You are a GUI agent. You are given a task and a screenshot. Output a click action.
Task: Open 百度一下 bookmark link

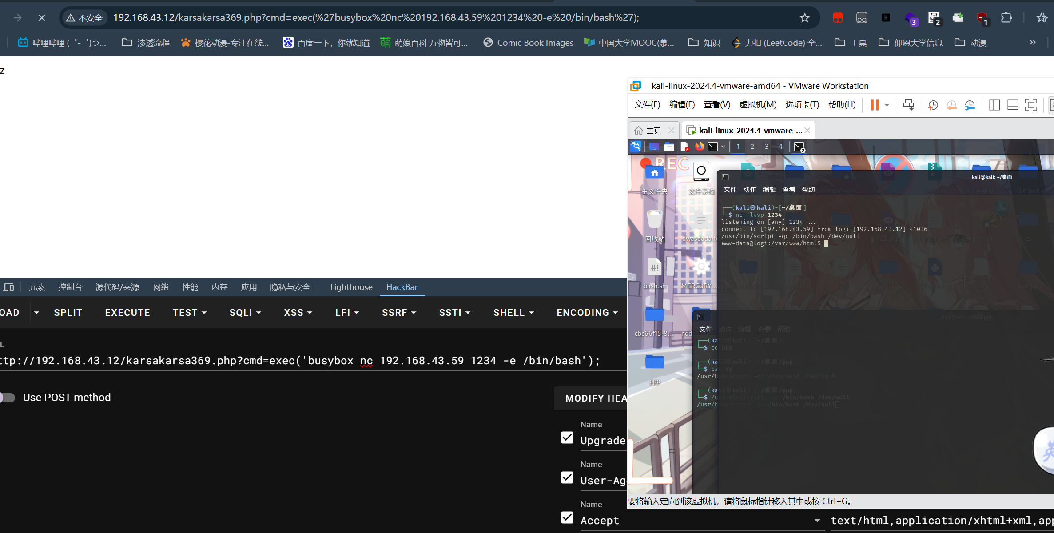click(326, 43)
